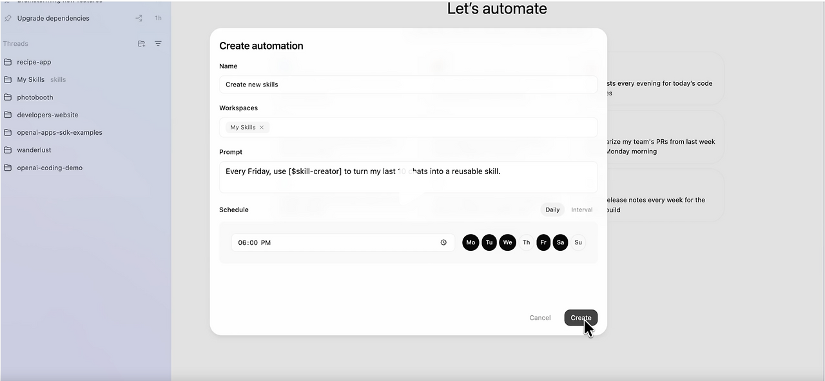Click the wanderlust folder icon
This screenshot has width=825, height=381.
[x=8, y=150]
